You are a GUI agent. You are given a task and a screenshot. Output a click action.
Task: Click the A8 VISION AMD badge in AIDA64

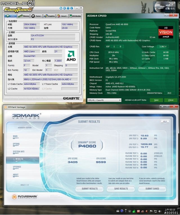click(x=166, y=32)
